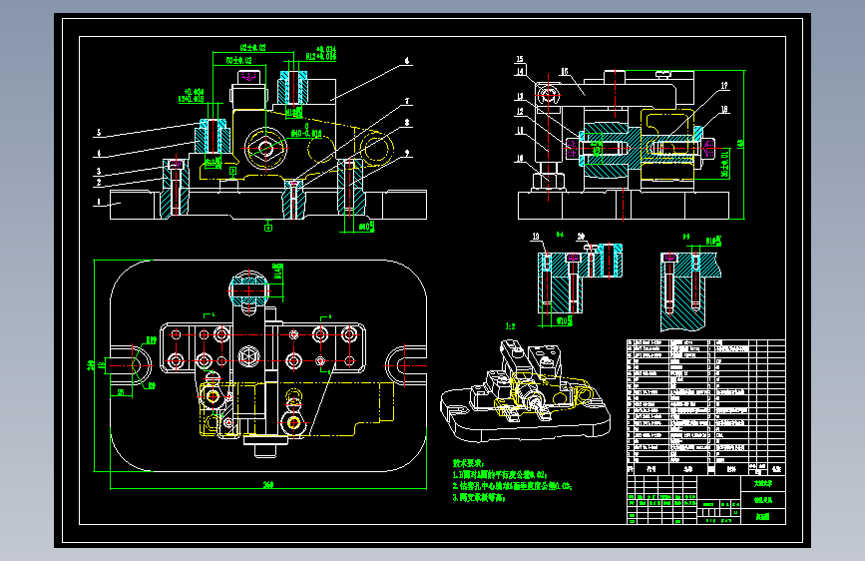The image size is (865, 561).
Task: Click part balloon label 4
Action: (x=99, y=154)
